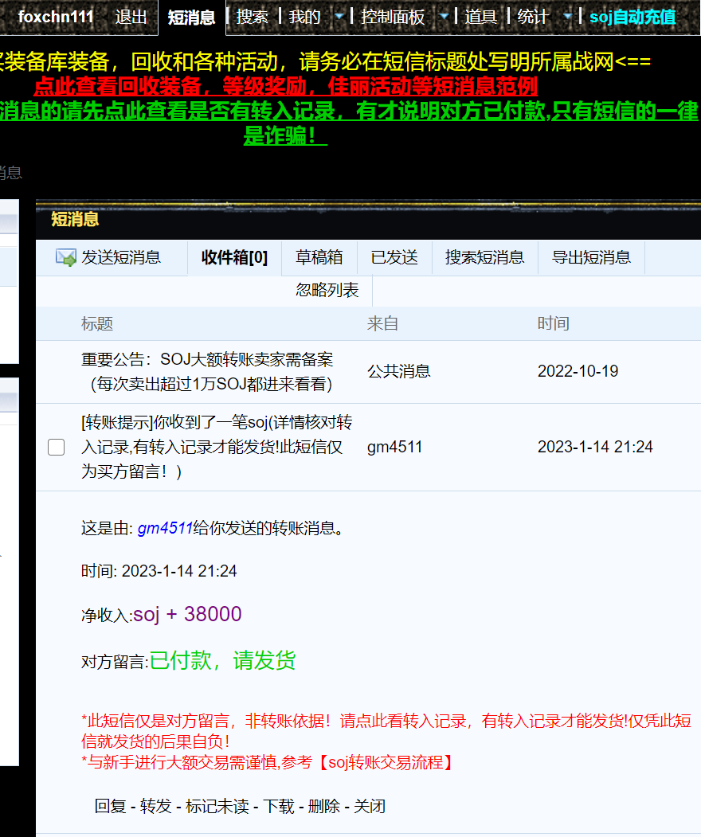Click 转发 to forward the message

(x=155, y=806)
